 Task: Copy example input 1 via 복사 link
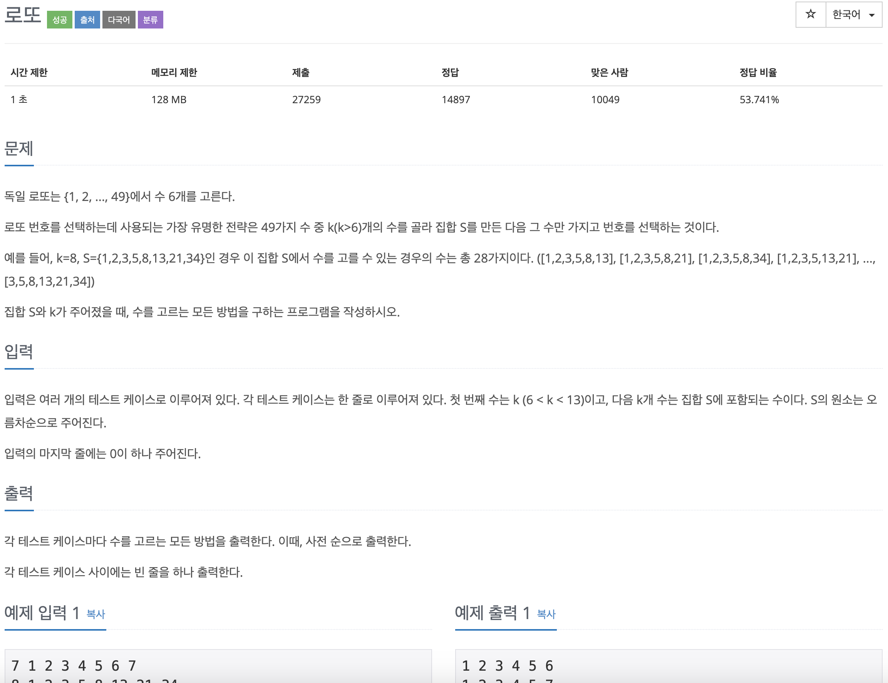(x=96, y=614)
